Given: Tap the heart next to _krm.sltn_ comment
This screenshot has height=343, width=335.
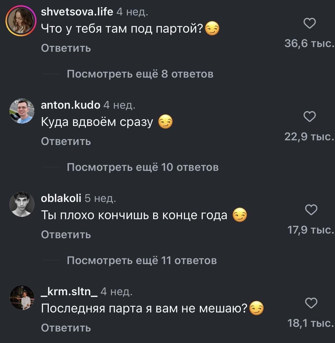Looking at the screenshot, I should tap(311, 303).
